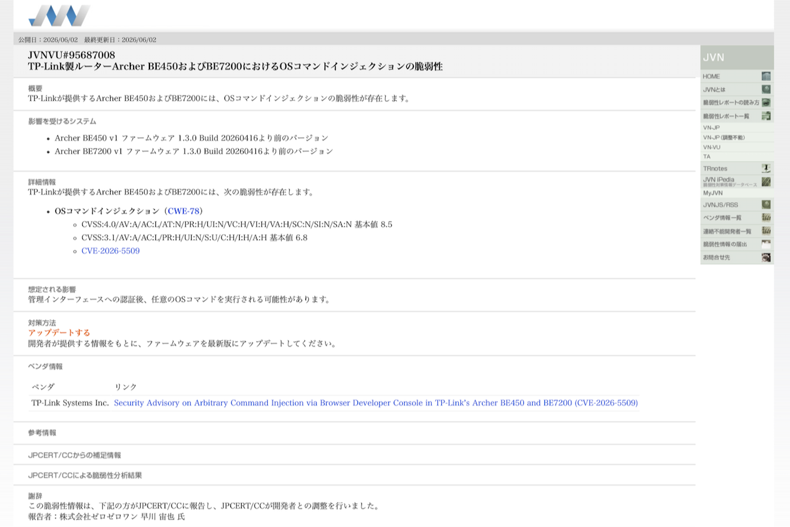Open the CVE-2026-5509 link
Viewport: 790px width, 527px height.
coord(111,251)
